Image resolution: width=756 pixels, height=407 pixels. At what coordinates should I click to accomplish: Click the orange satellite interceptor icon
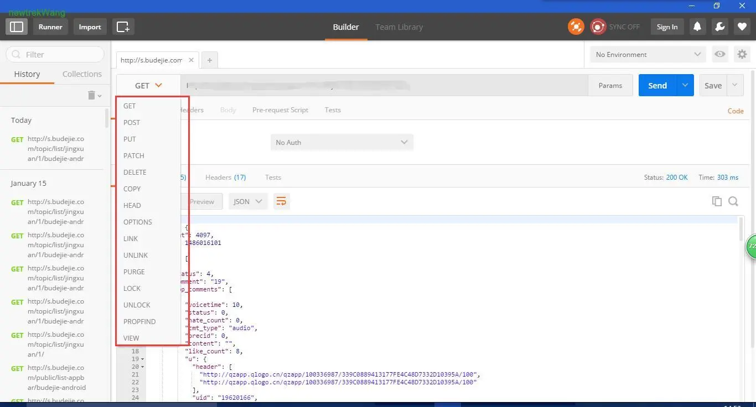576,27
